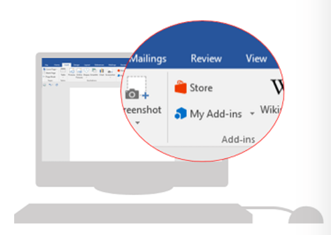Open the Review tab in magnified ribbon
The height and width of the screenshot is (235, 331).
tap(206, 59)
